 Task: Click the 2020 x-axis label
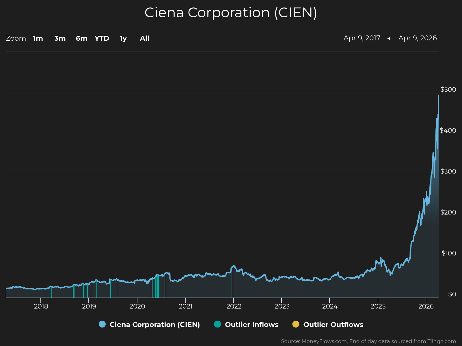click(137, 306)
